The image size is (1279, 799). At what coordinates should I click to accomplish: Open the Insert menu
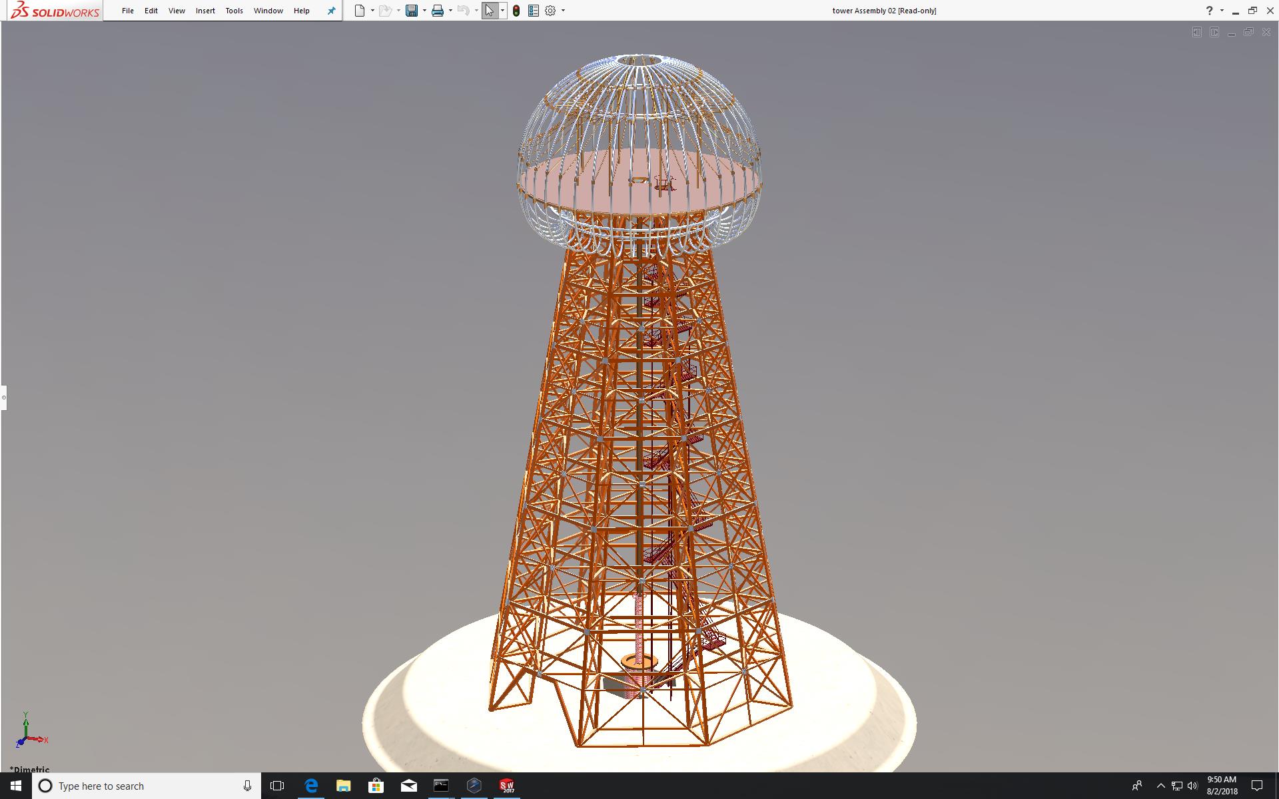[x=205, y=11]
